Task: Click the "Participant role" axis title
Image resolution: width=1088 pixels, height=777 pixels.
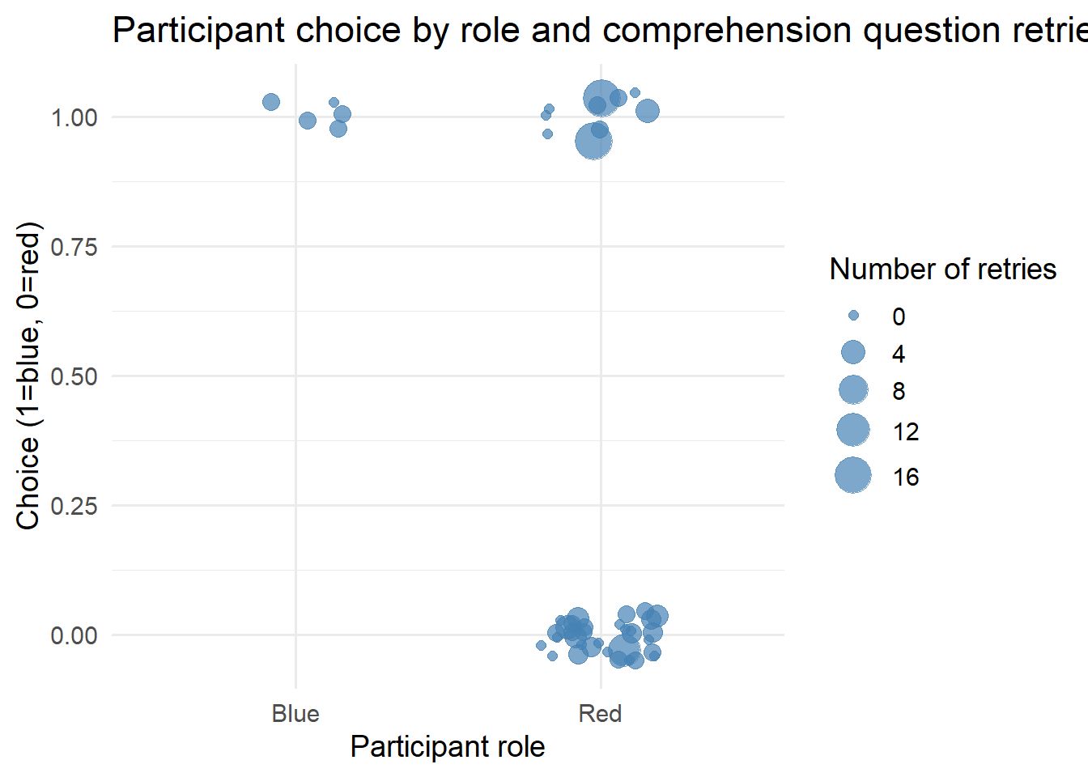Action: (x=448, y=746)
